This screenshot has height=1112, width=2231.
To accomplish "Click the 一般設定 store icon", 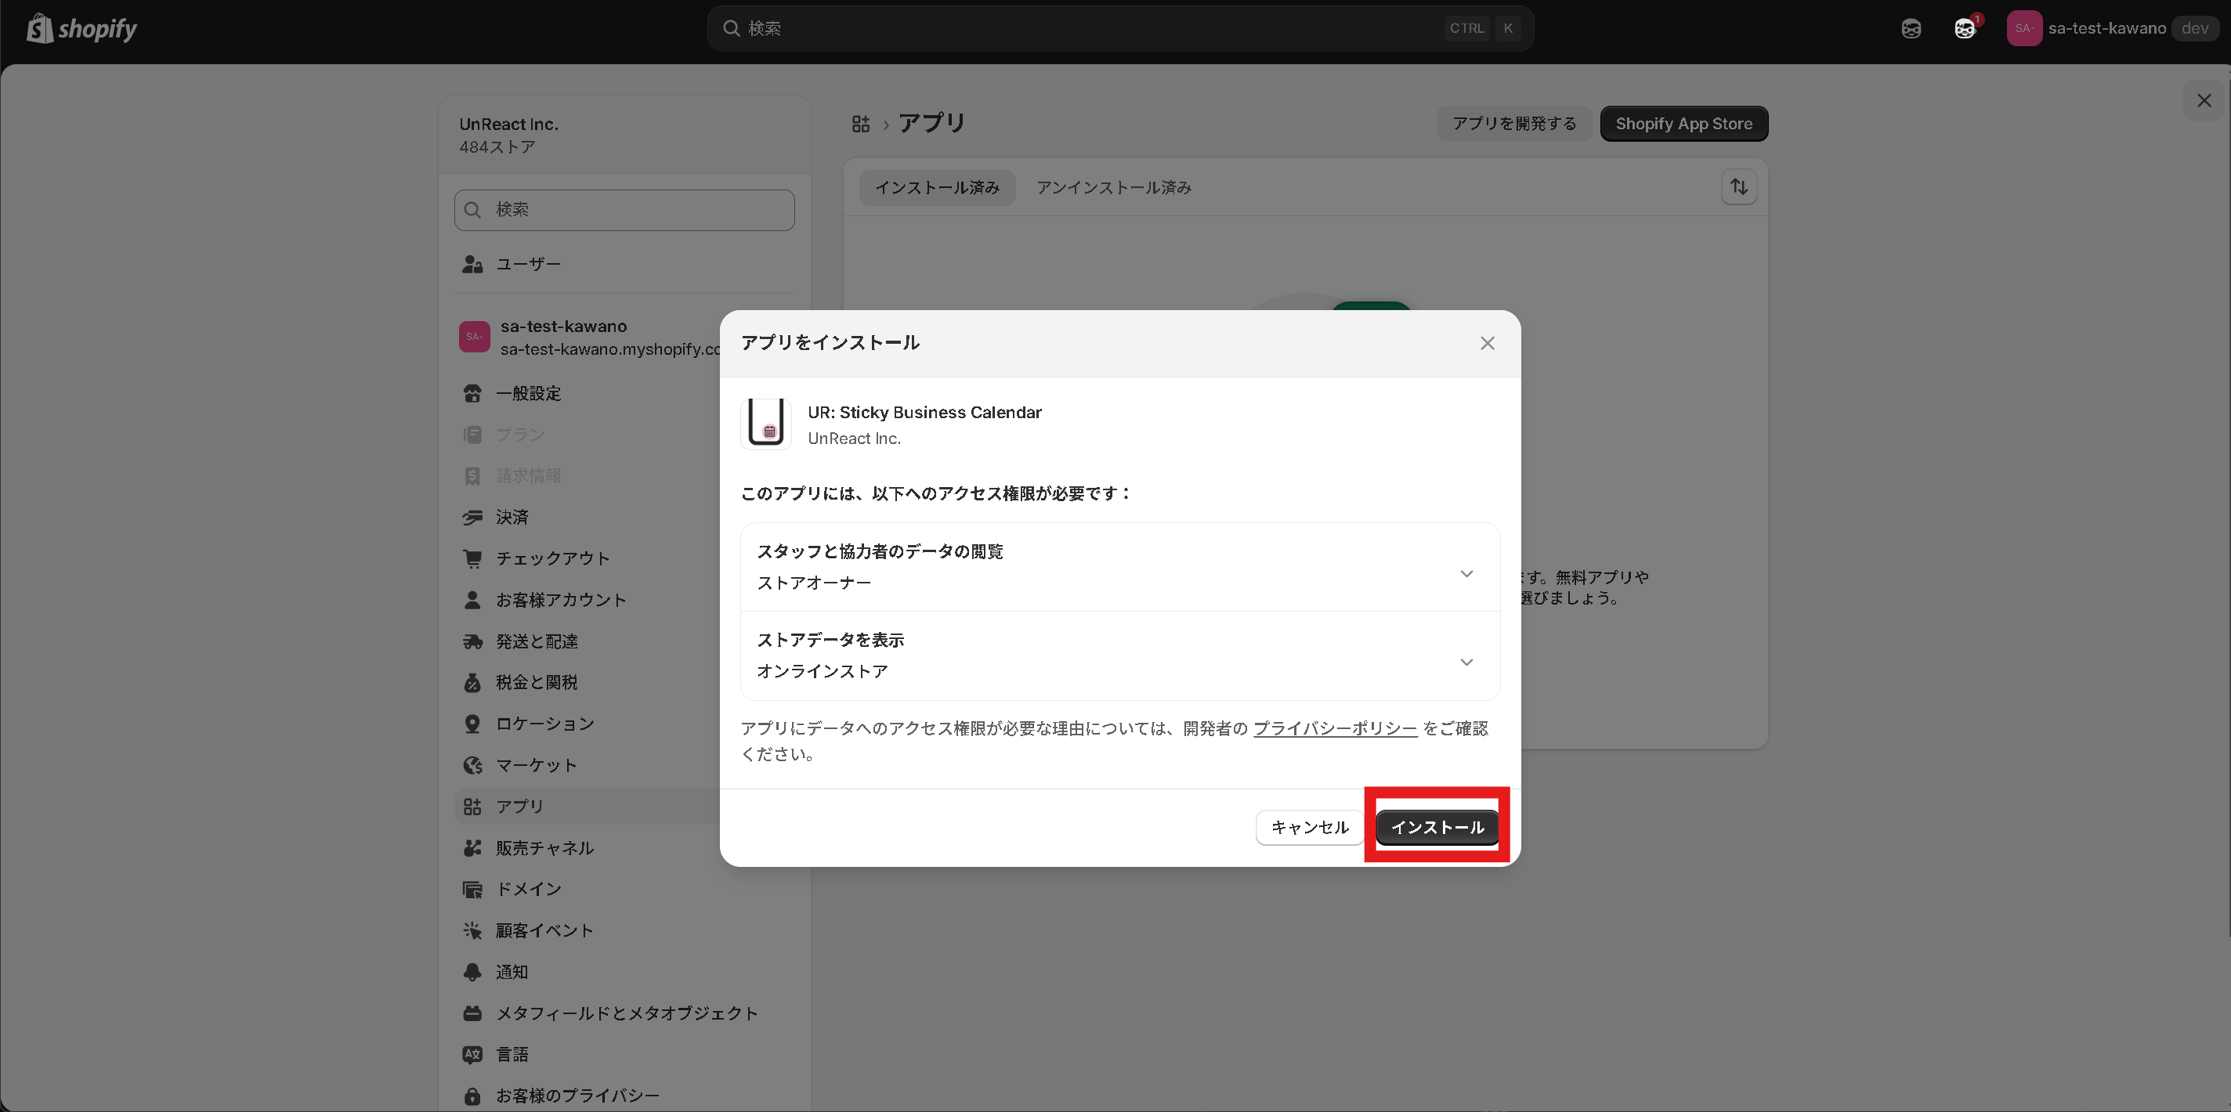I will tap(472, 393).
